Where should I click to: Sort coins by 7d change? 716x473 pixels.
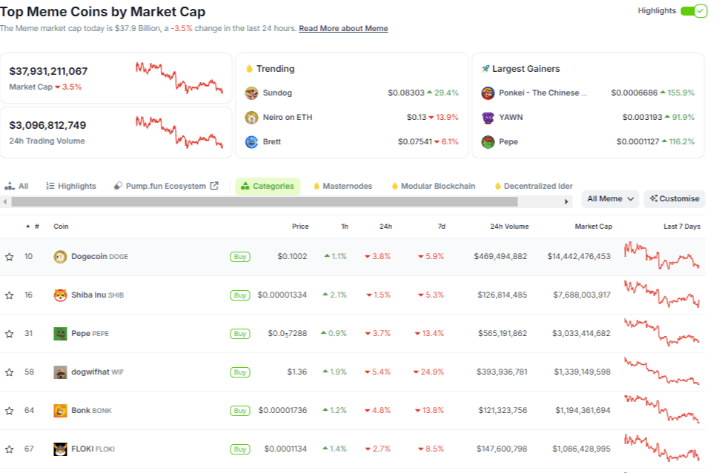pos(442,227)
